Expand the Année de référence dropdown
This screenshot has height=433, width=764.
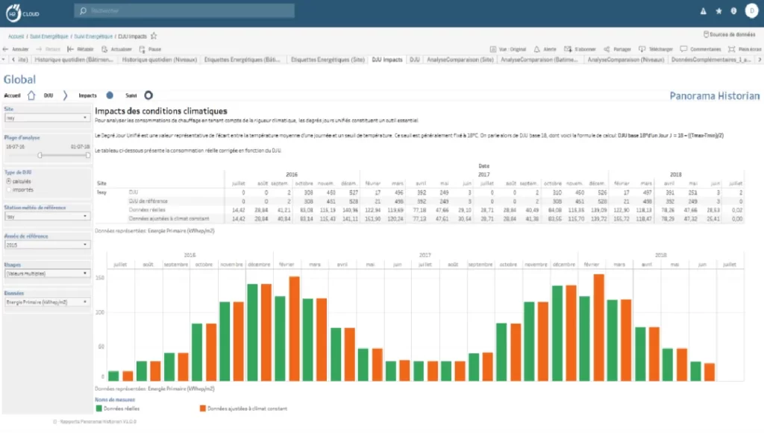(x=46, y=245)
